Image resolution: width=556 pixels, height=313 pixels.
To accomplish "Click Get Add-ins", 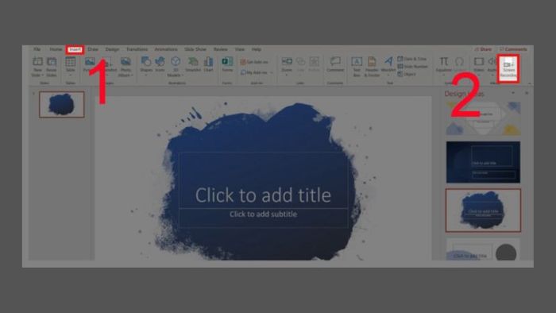I will coord(254,62).
